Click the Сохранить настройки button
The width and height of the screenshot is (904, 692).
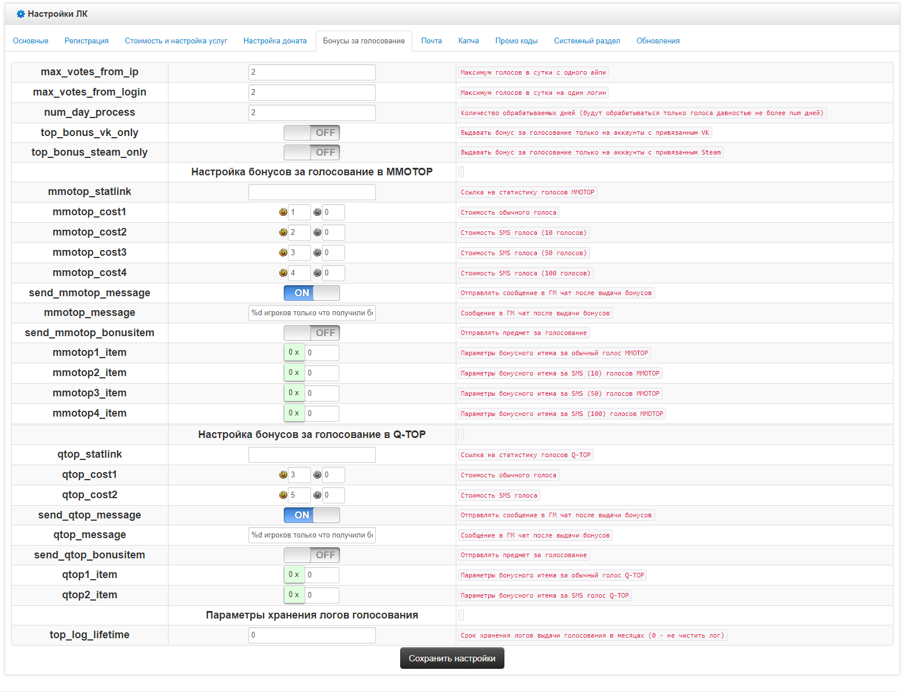pos(452,658)
